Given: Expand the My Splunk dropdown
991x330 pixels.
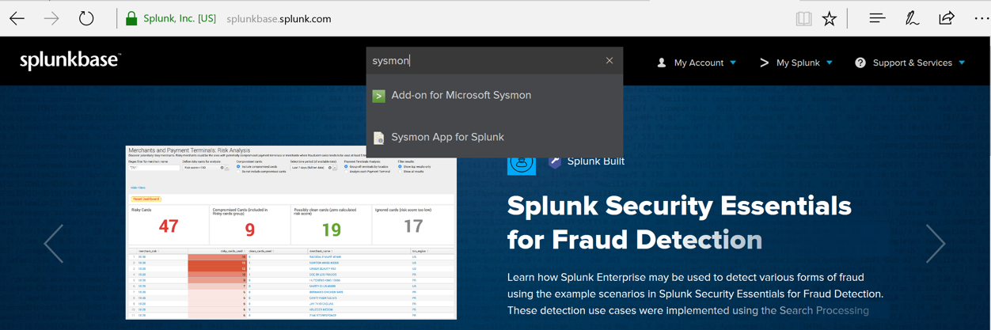Looking at the screenshot, I should [796, 63].
